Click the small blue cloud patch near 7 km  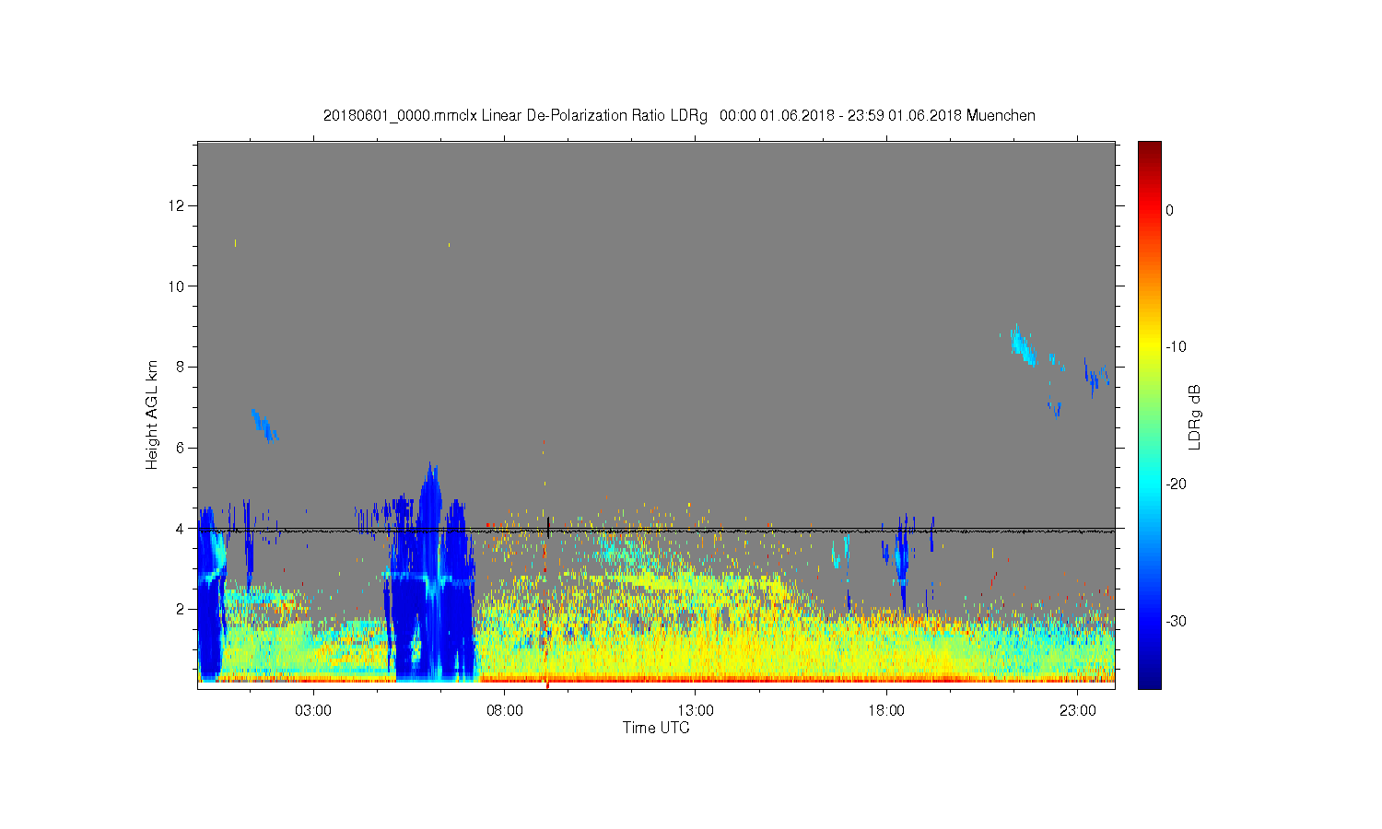click(264, 426)
